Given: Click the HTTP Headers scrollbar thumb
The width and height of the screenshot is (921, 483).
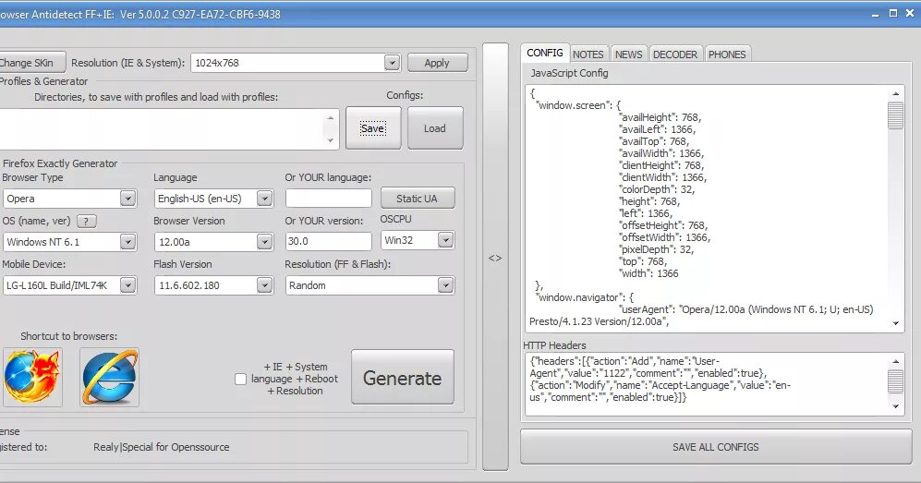Looking at the screenshot, I should 895,381.
